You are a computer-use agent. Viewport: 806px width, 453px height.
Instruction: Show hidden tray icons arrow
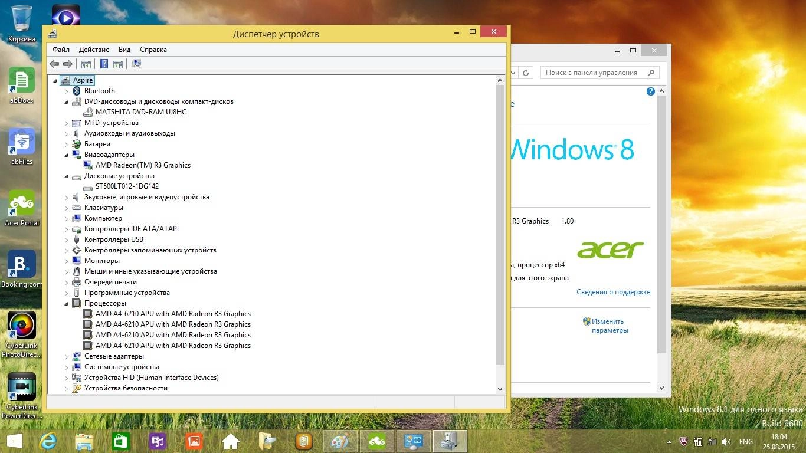click(x=669, y=441)
